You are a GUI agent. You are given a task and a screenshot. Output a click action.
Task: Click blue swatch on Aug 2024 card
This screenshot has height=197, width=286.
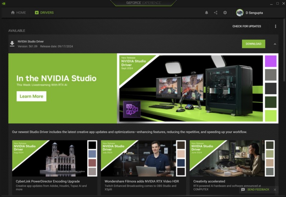point(92,154)
